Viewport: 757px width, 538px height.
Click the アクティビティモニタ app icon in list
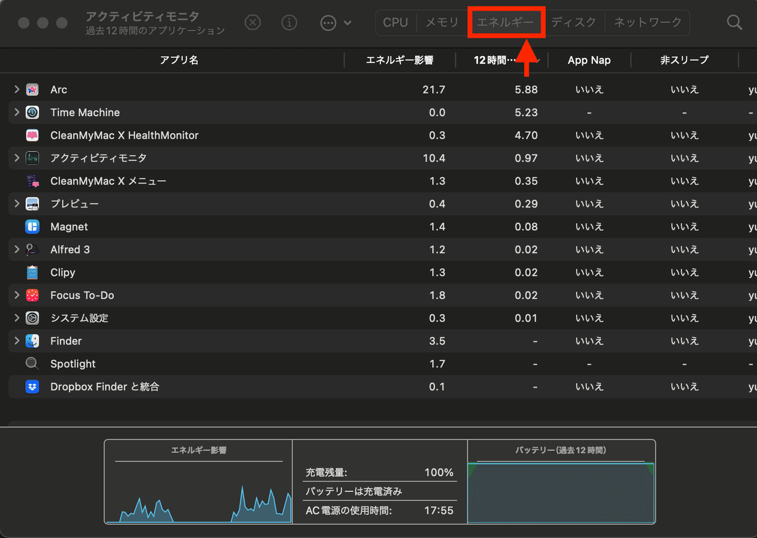click(33, 158)
